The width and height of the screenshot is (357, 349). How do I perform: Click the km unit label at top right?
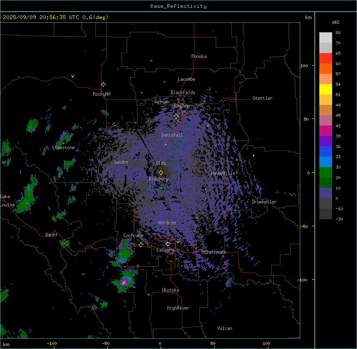[x=308, y=17]
